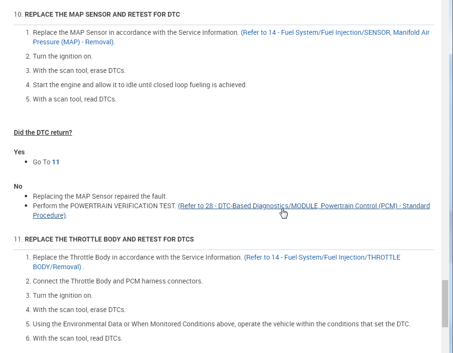Image resolution: width=453 pixels, height=353 pixels.
Task: Open the PCM Standard Procedure reference link
Action: [303, 206]
